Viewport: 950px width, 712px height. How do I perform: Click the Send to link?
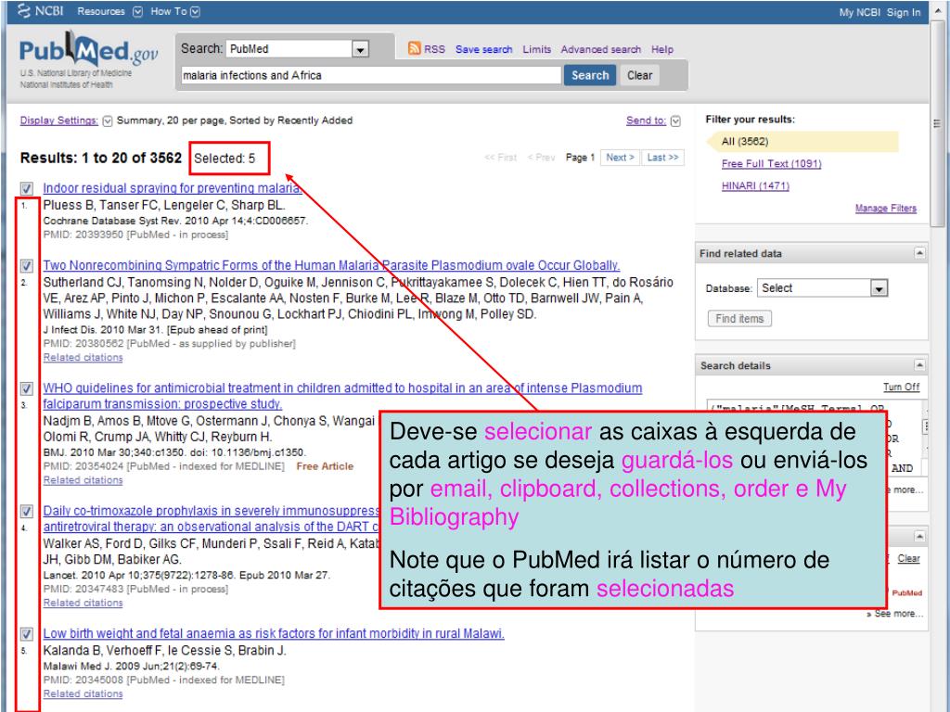[646, 121]
